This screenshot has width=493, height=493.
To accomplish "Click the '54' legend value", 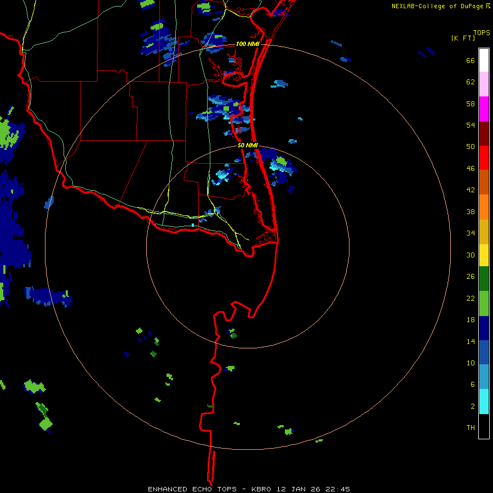I will tap(471, 125).
